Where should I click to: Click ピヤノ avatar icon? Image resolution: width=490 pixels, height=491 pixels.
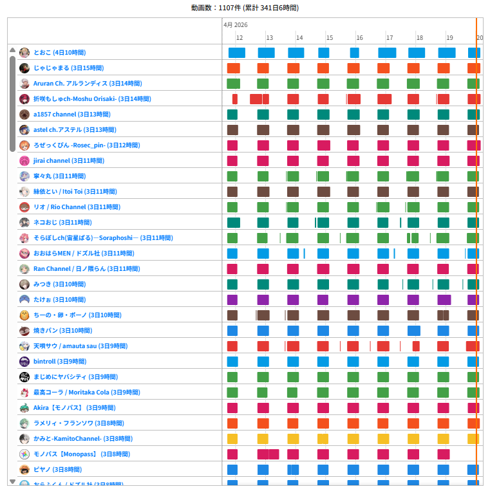pyautogui.click(x=24, y=470)
